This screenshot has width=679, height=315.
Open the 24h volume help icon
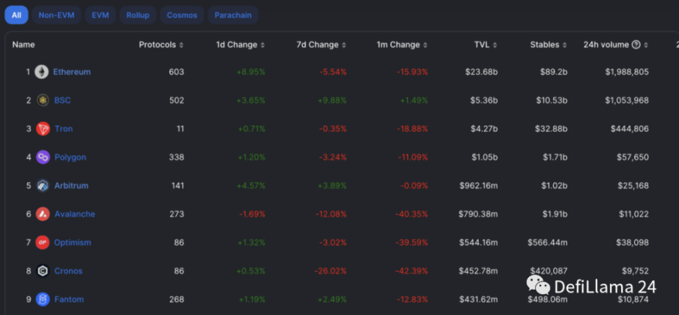(636, 45)
